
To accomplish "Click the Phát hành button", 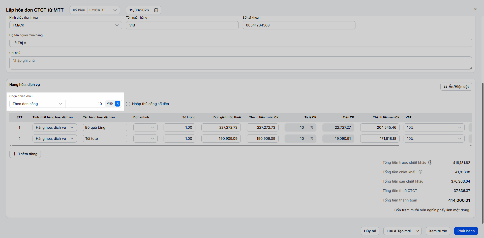I will click(x=466, y=231).
